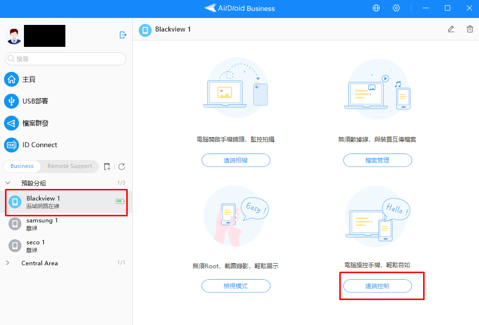
Task: Click the search magnifier icon
Action: pyautogui.click(x=11, y=59)
